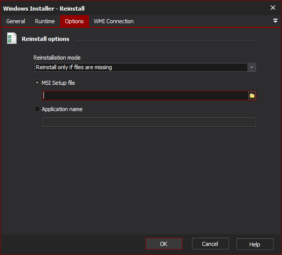Switch to the General tab
282x255 pixels.
coord(16,21)
